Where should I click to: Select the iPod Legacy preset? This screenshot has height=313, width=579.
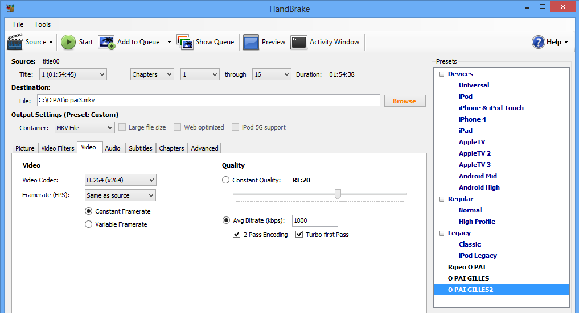click(x=478, y=256)
